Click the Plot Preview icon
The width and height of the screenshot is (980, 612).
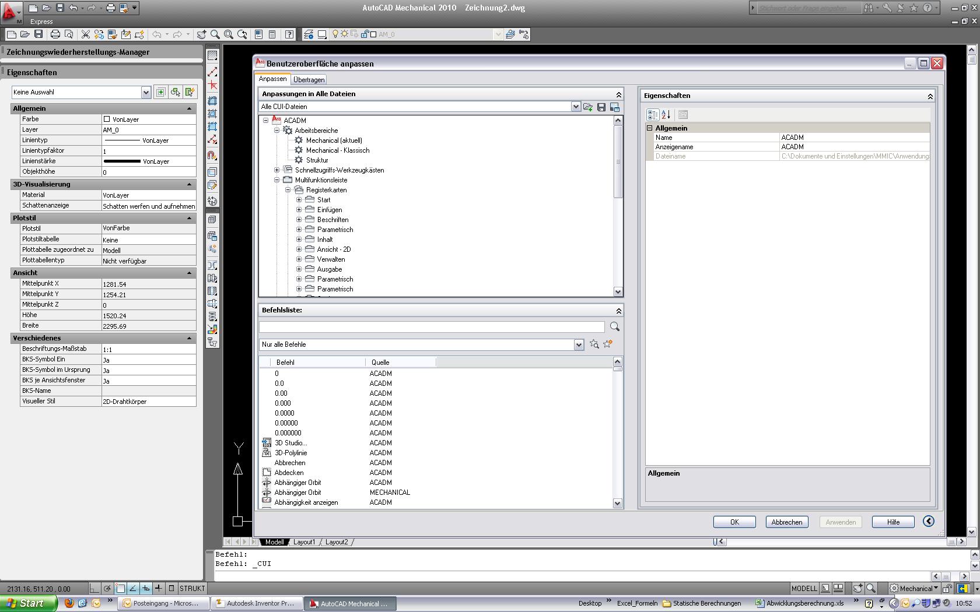[x=69, y=34]
